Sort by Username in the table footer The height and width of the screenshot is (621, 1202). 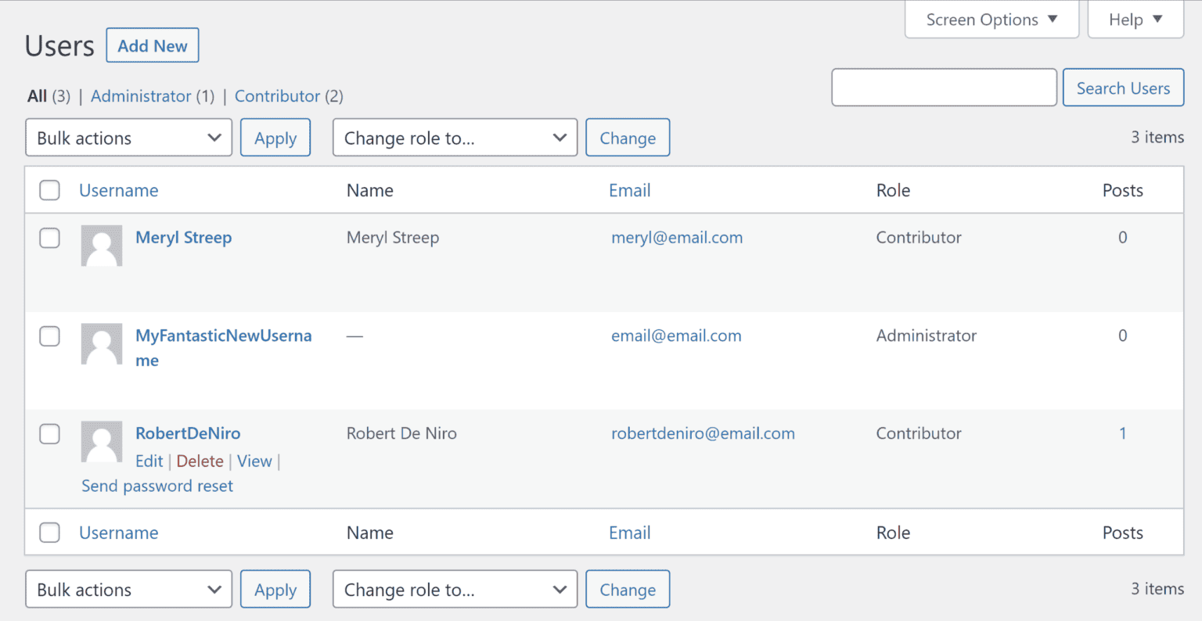click(x=119, y=533)
